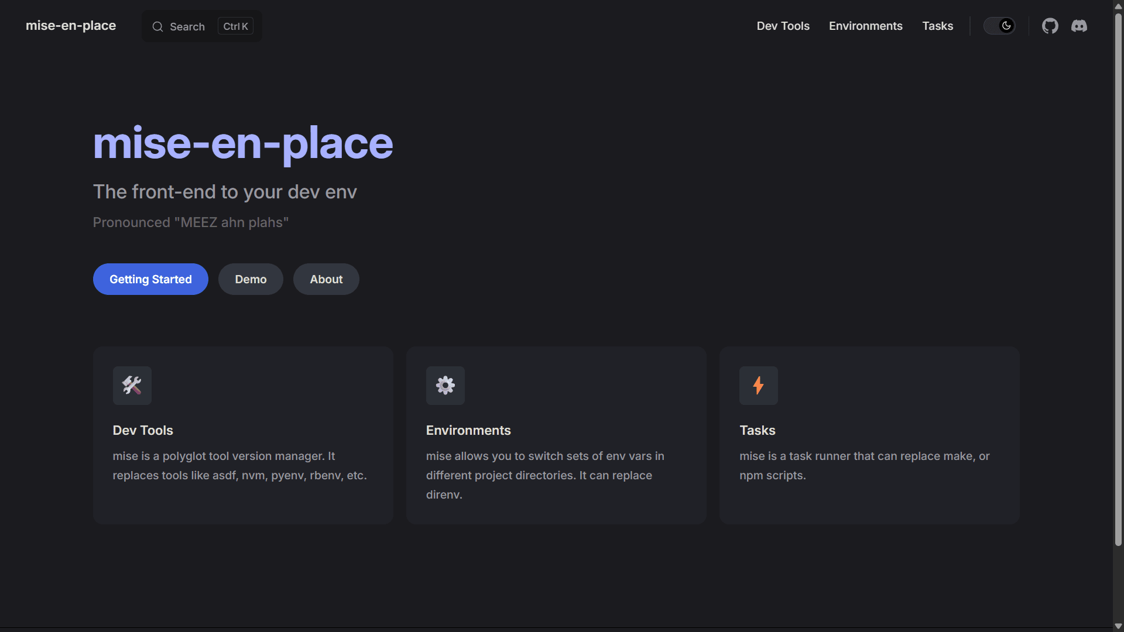The height and width of the screenshot is (632, 1124).
Task: Open the Discord server icon
Action: pos(1079,26)
